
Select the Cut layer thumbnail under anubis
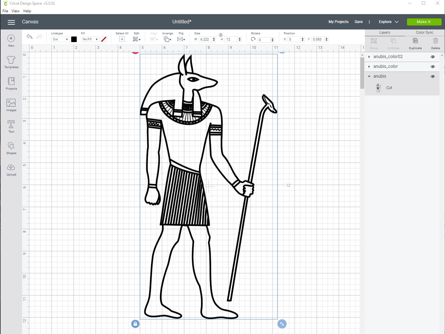point(378,88)
